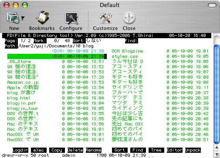Click the Customize hammer and wrench icon
This screenshot has height=158, width=220.
pos(105,18)
